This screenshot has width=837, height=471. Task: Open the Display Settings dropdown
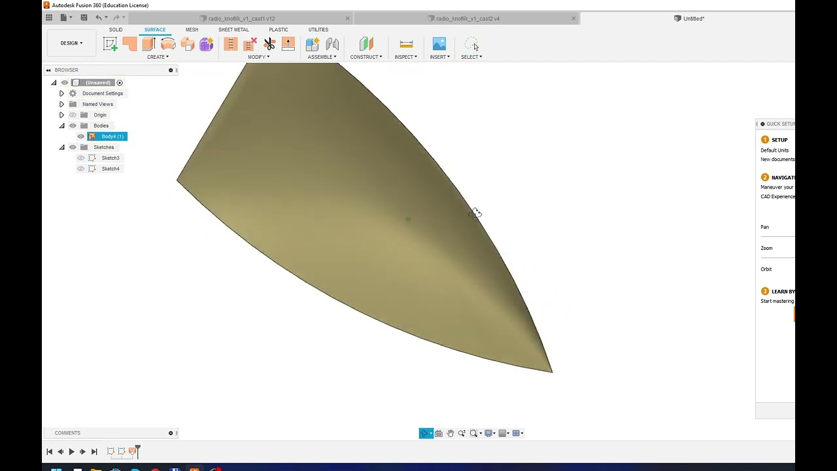click(x=489, y=433)
